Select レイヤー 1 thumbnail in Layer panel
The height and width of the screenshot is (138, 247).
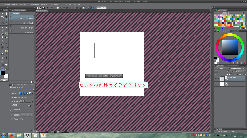point(222,78)
